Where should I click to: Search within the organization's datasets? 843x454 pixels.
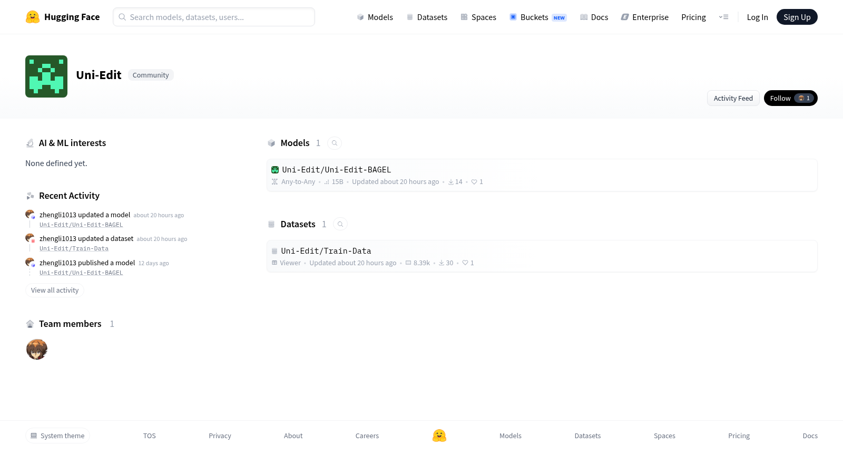click(x=340, y=224)
